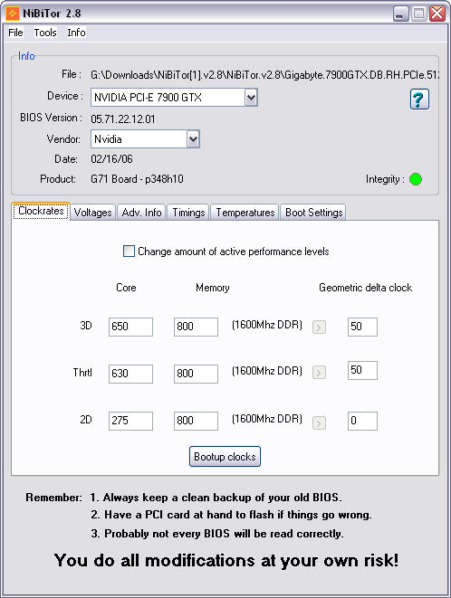This screenshot has height=598, width=451.
Task: Select the Clockrates tab
Action: [x=41, y=211]
